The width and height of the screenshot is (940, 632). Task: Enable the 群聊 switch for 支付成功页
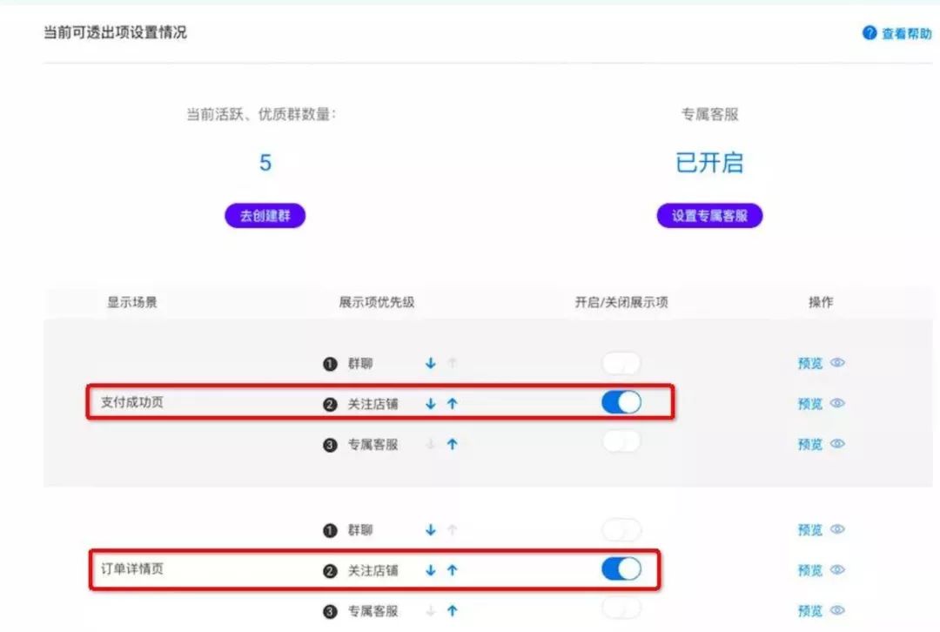[x=621, y=363]
